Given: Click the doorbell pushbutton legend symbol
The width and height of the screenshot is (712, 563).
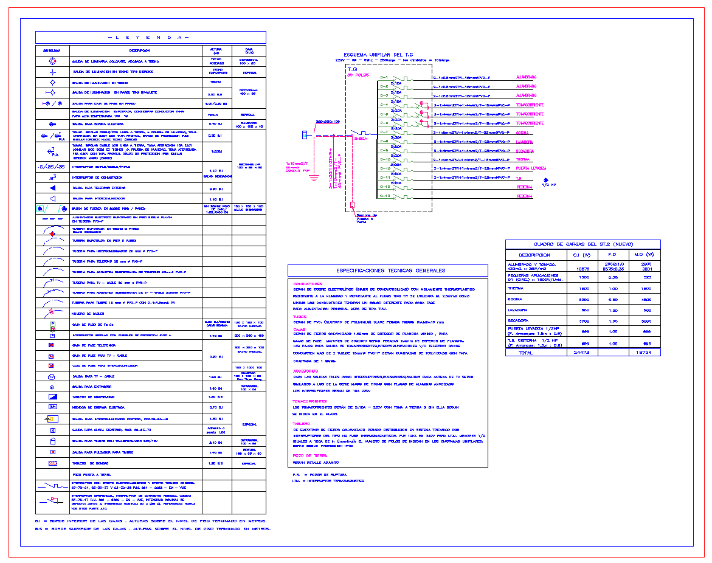Looking at the screenshot, I should pyautogui.click(x=52, y=452).
